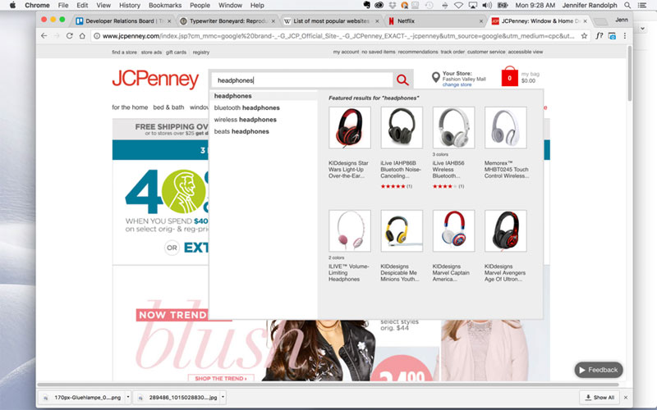The height and width of the screenshot is (410, 657).
Task: Open 'bed & bath' category
Action: point(168,107)
